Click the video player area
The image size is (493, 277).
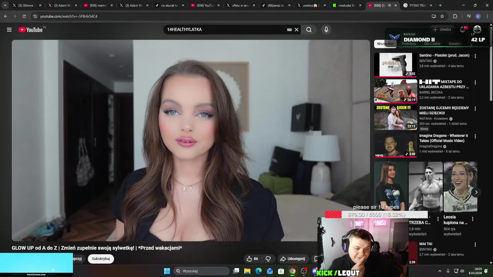[191, 140]
